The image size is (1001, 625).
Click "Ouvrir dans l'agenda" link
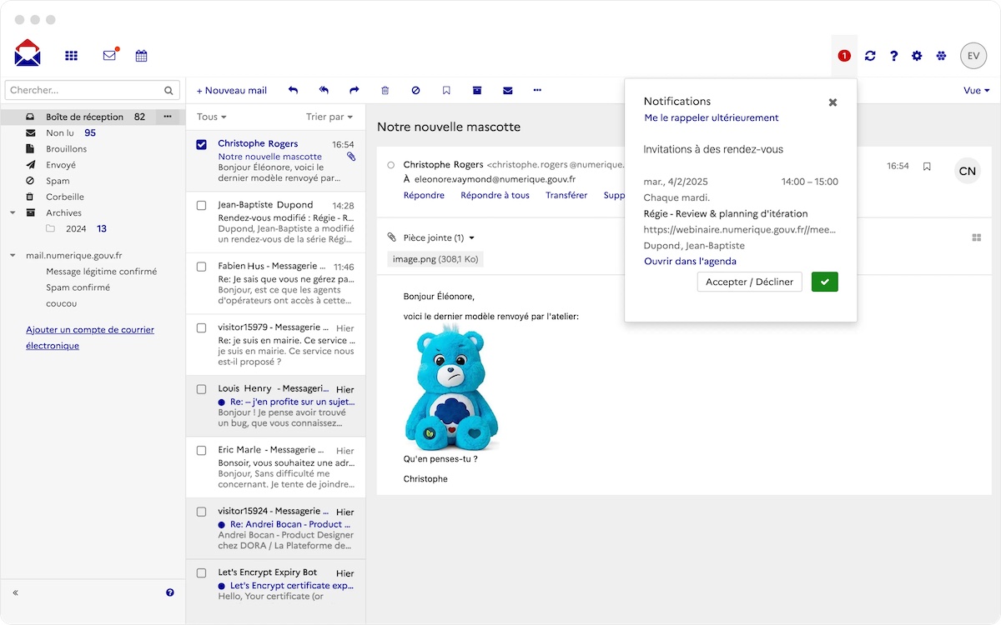(690, 261)
